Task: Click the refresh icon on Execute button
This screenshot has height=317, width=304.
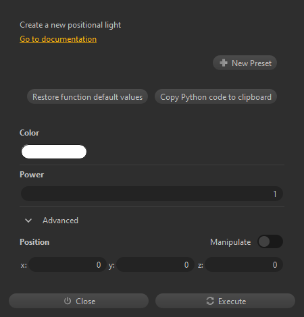Action: tap(210, 301)
